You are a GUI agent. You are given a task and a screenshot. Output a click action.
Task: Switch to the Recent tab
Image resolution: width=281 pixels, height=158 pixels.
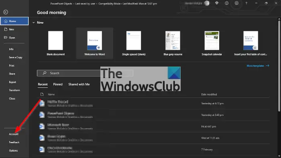click(43, 84)
